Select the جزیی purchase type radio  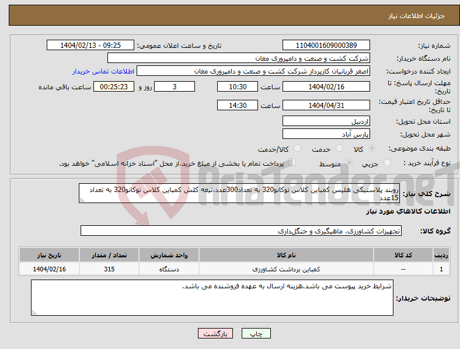(x=387, y=162)
